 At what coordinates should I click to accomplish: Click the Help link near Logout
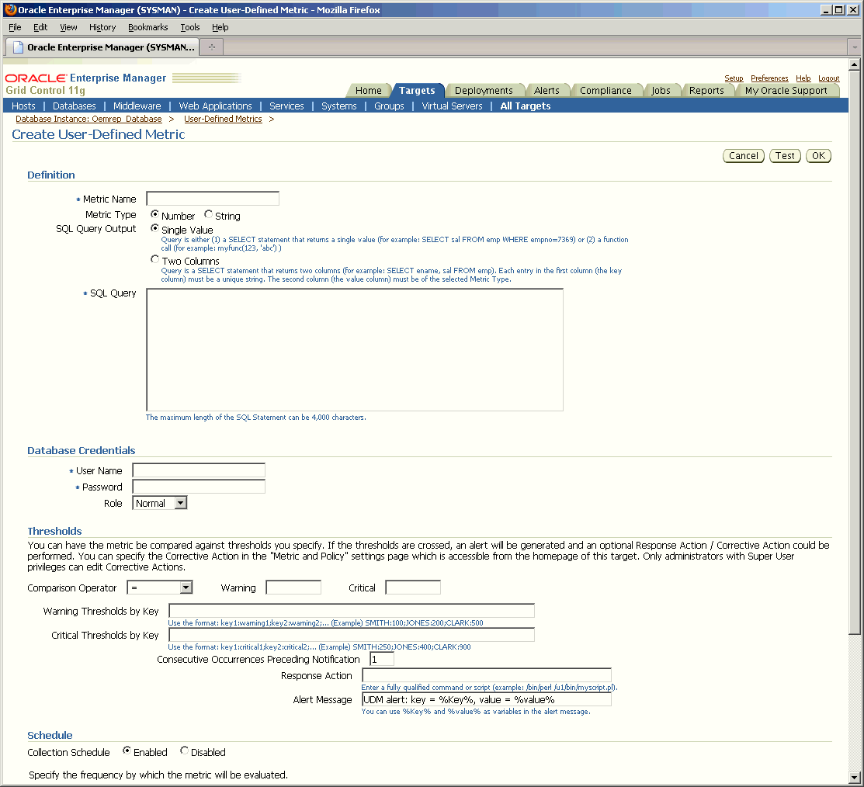[803, 78]
